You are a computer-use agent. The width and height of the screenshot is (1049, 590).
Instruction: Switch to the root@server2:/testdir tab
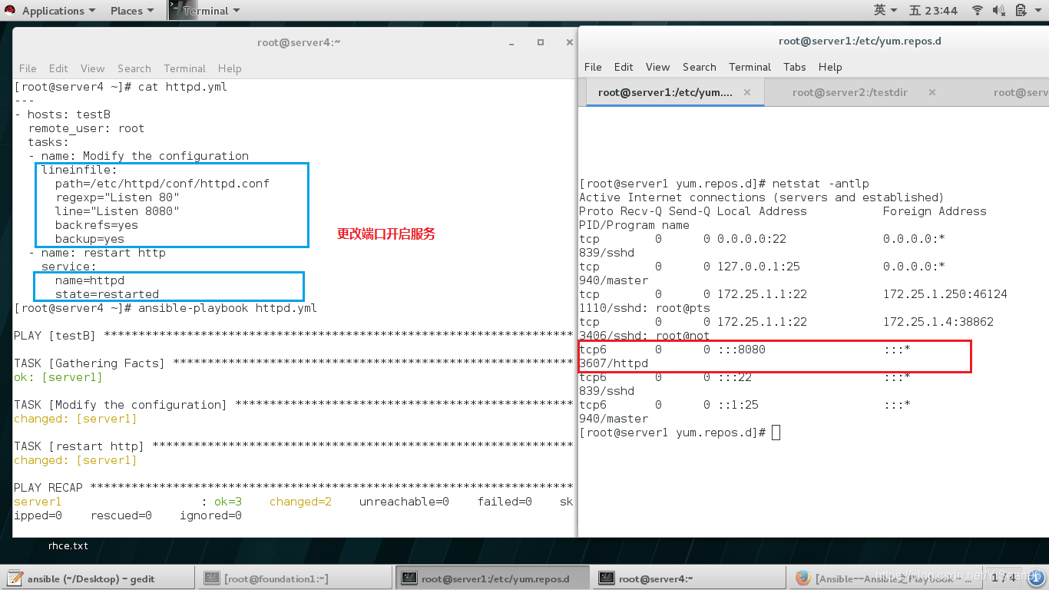pos(849,92)
